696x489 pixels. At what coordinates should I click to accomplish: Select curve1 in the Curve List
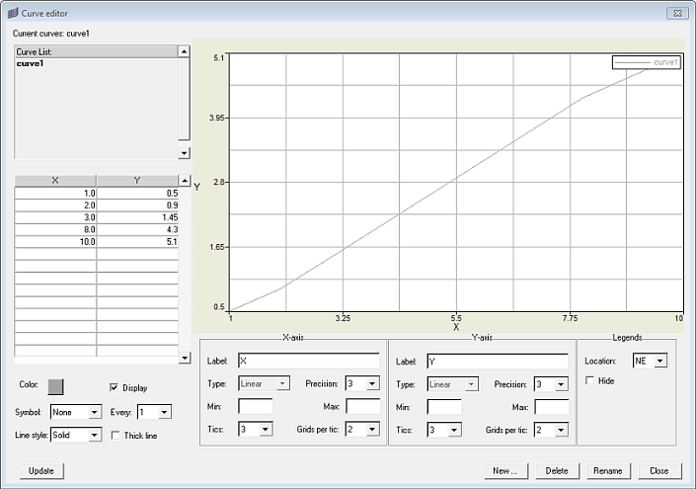click(38, 63)
